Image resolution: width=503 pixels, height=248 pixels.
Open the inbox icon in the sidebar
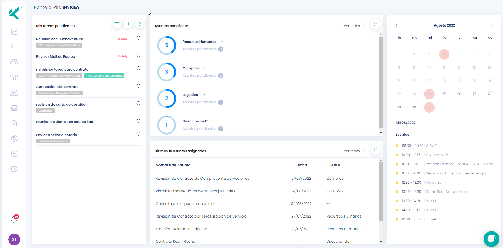coord(14,108)
